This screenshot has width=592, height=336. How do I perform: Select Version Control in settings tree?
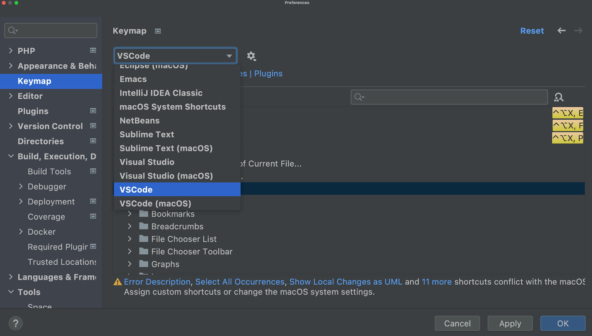pyautogui.click(x=50, y=126)
